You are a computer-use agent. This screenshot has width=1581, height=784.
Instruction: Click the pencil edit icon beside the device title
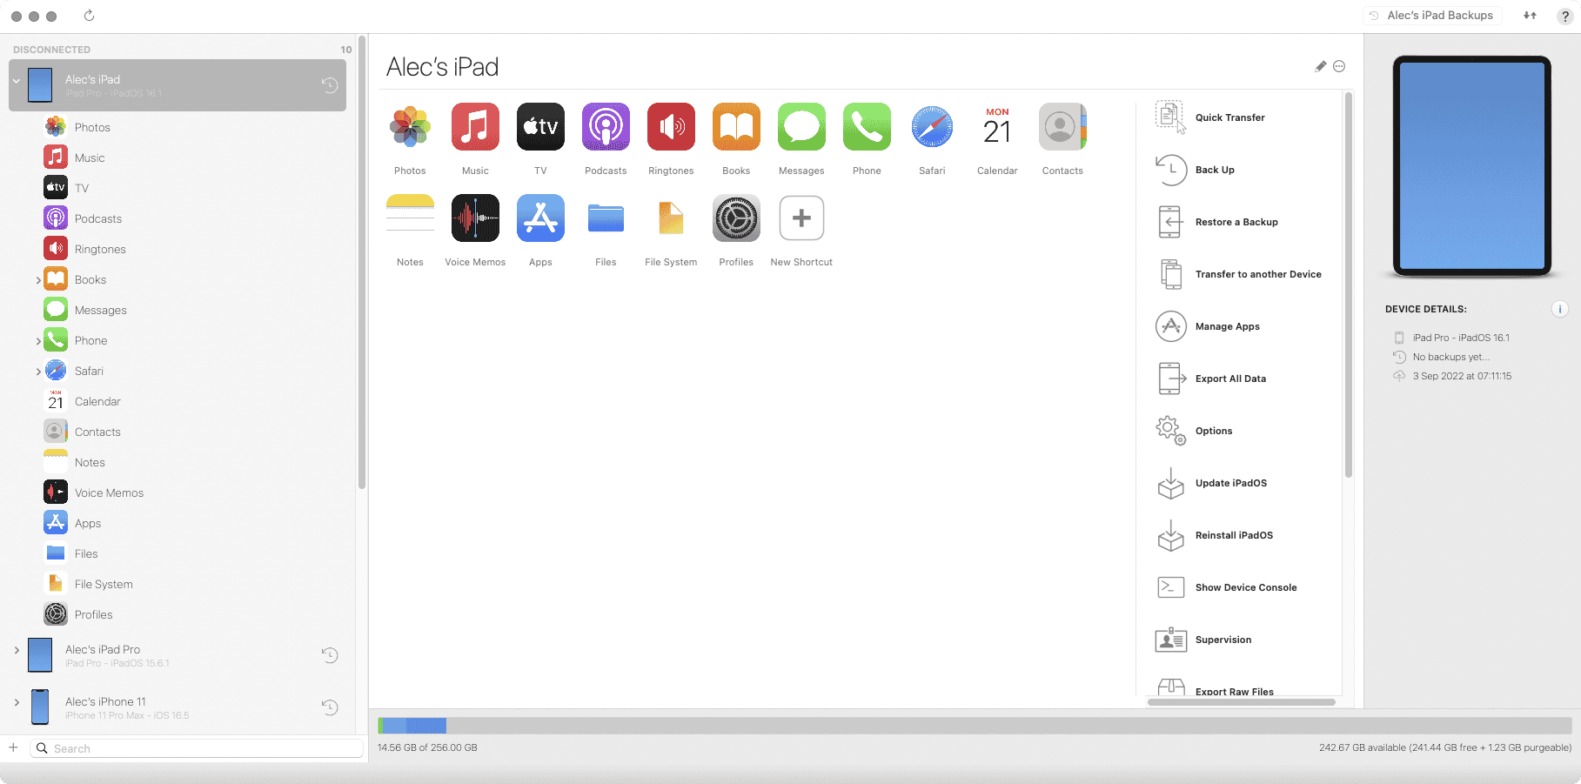1320,66
